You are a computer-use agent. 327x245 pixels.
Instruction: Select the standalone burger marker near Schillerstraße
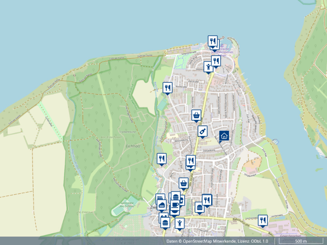199,207
